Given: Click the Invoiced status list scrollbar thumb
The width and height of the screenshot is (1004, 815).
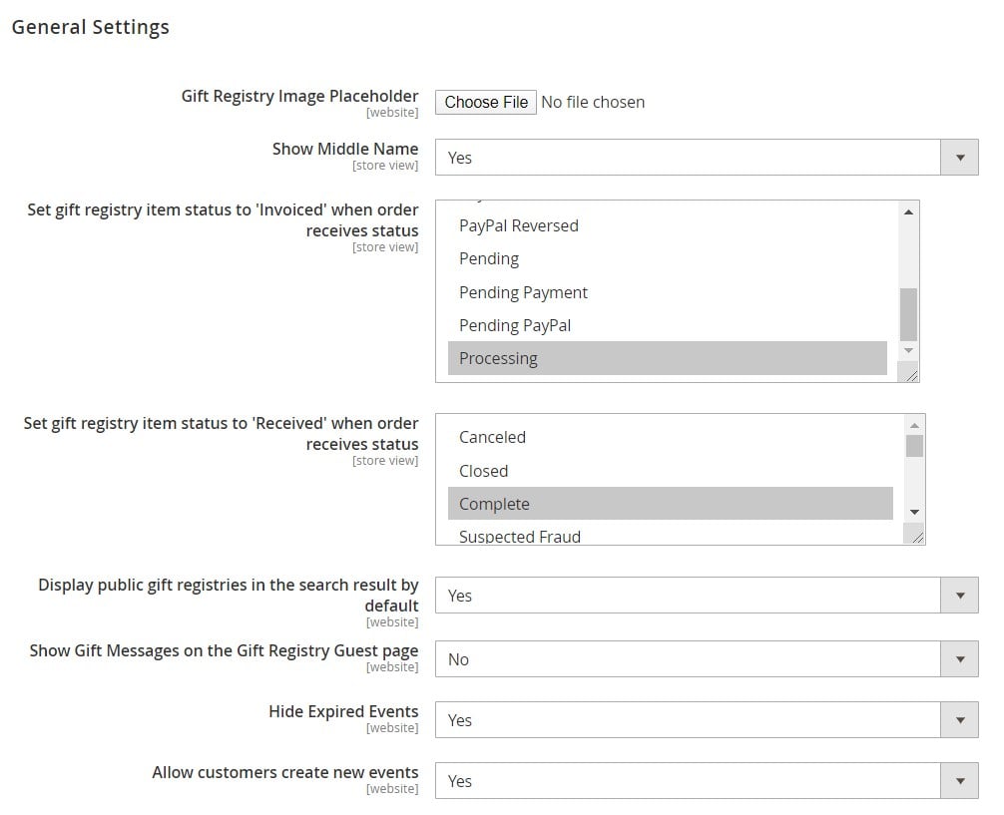Looking at the screenshot, I should 908,314.
